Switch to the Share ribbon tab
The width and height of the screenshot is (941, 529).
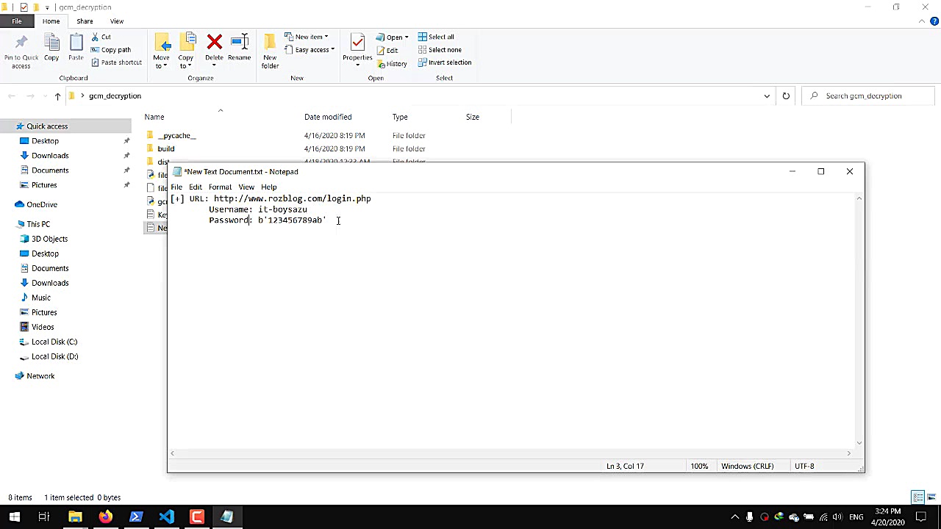click(x=85, y=21)
